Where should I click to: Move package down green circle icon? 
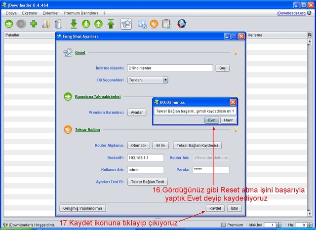(x=86, y=24)
